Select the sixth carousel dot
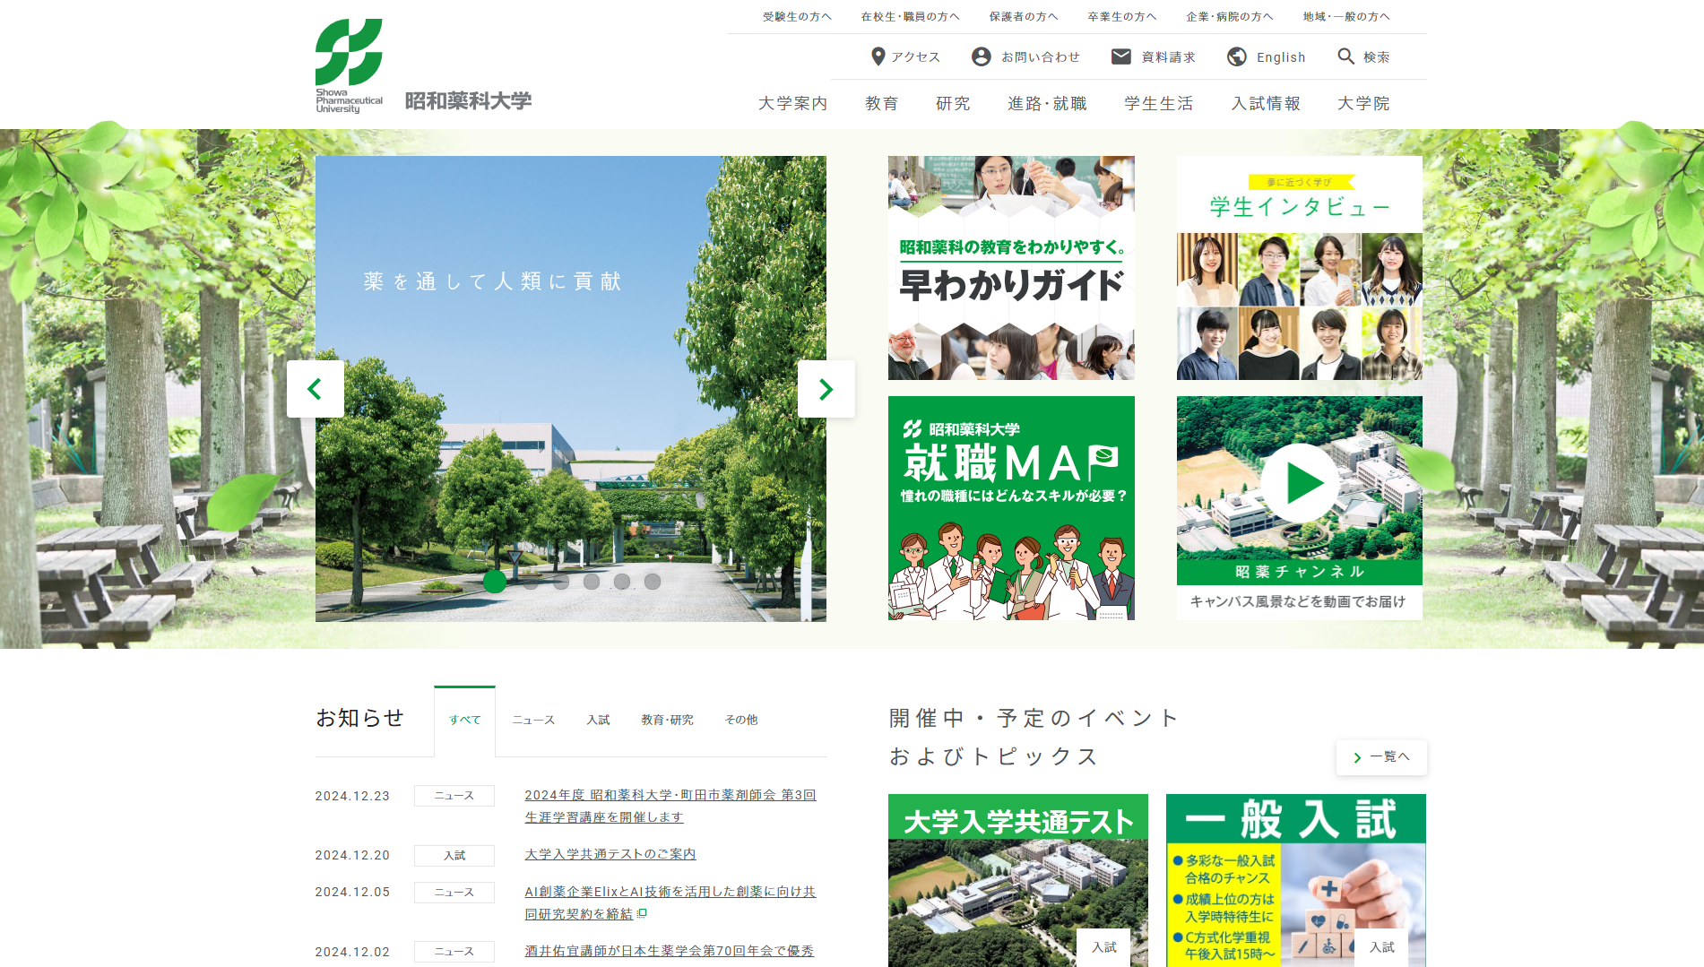The image size is (1704, 967). coord(653,582)
